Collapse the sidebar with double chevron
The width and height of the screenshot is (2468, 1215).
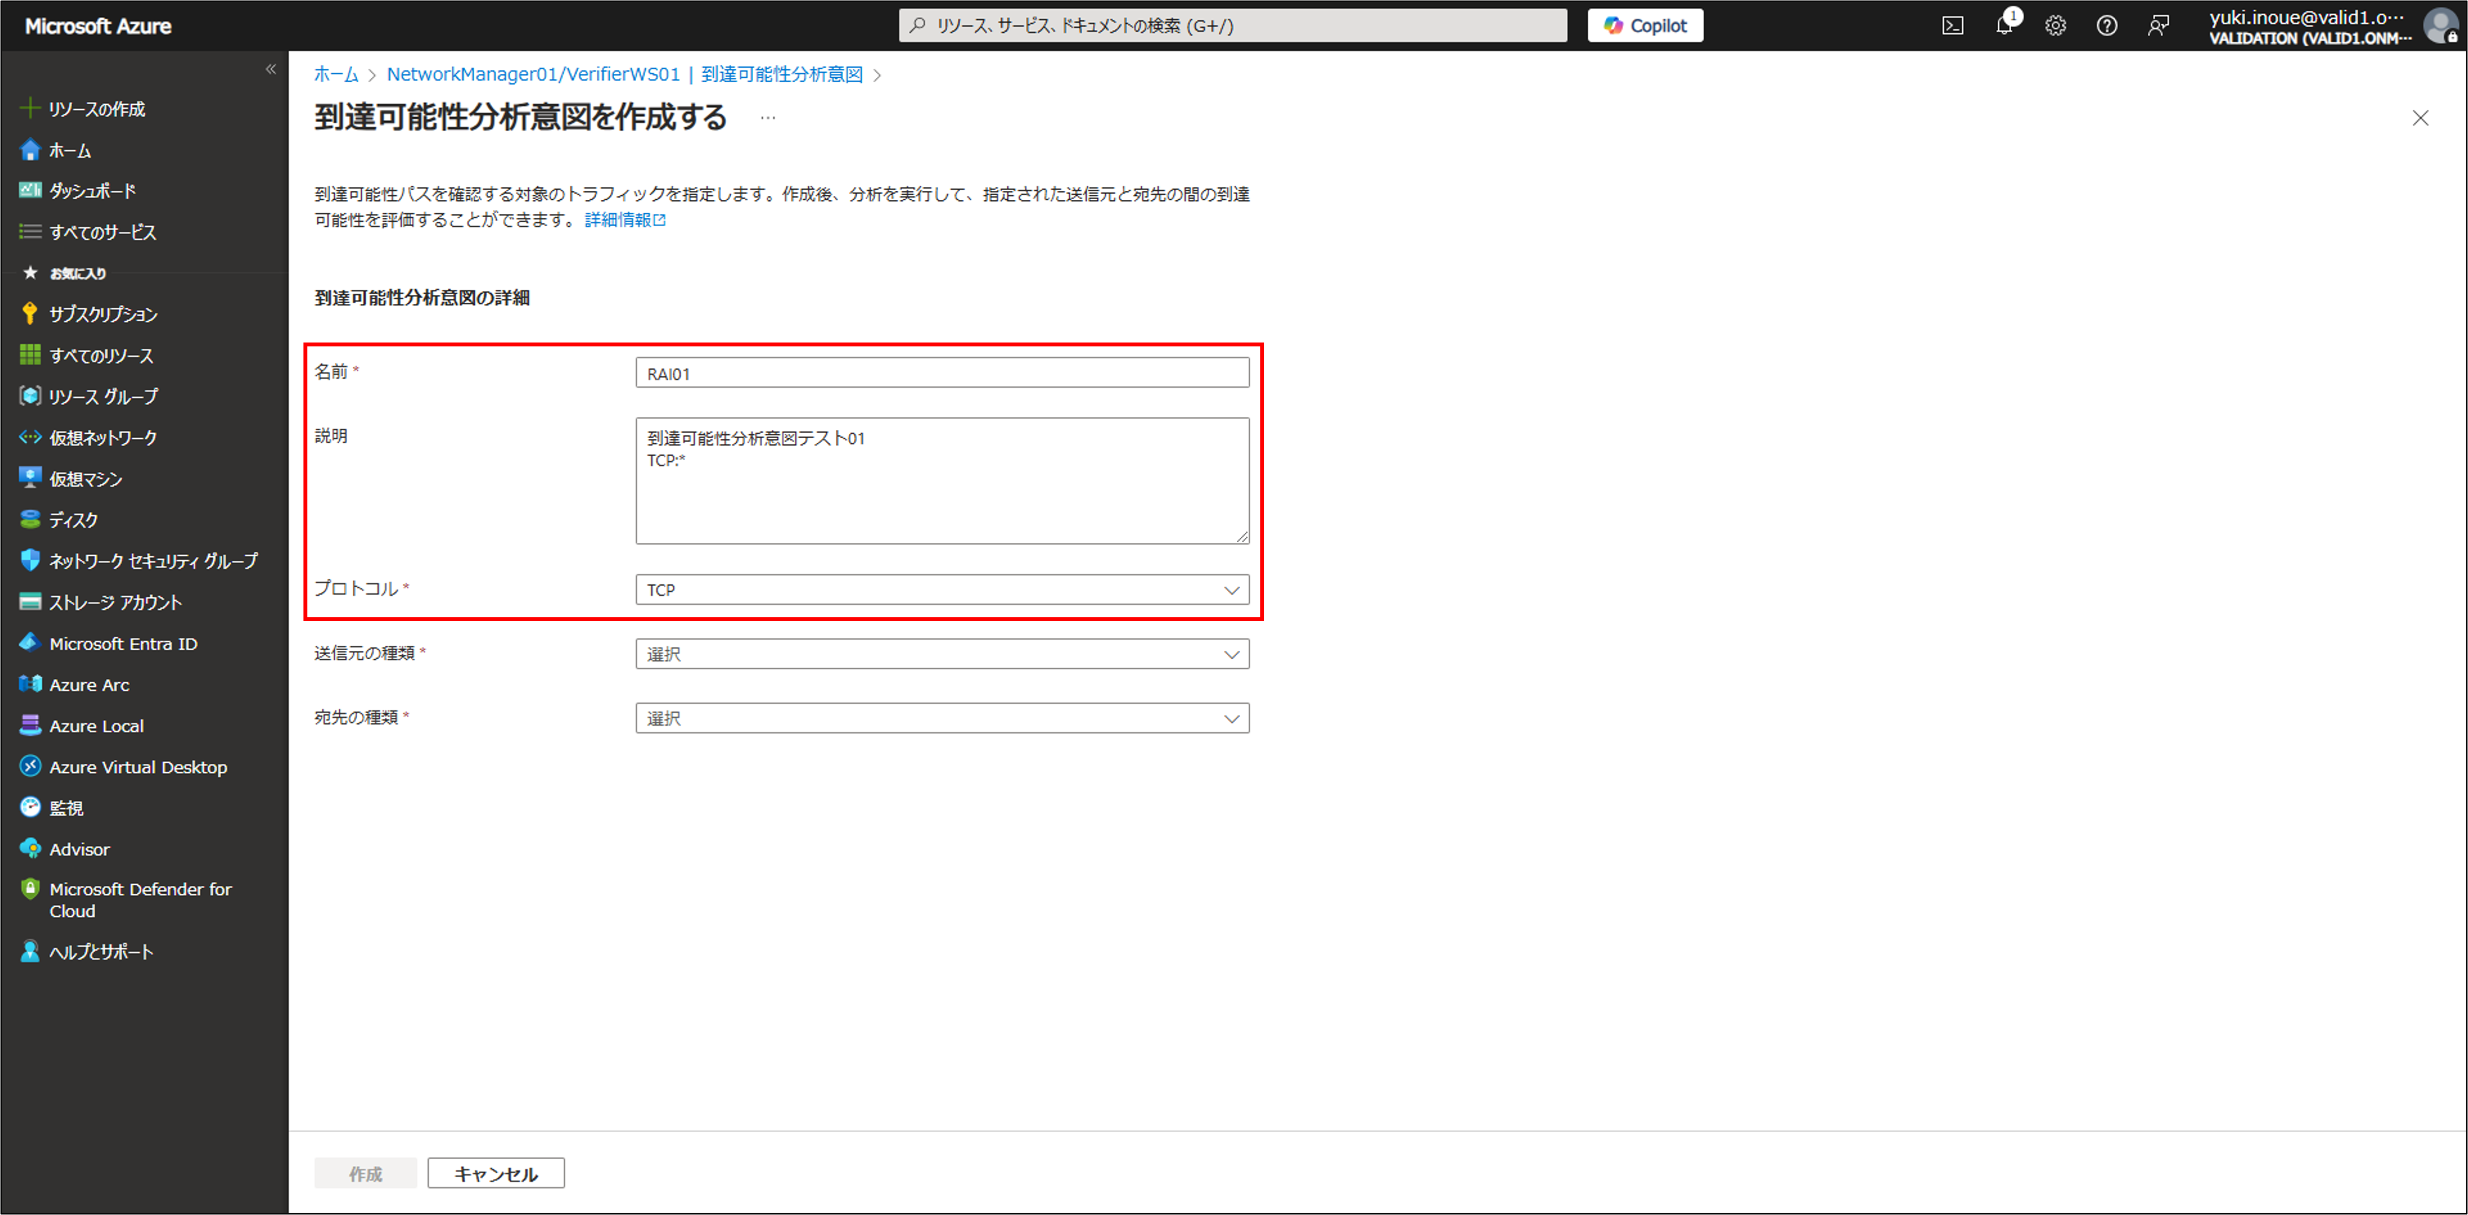(271, 69)
